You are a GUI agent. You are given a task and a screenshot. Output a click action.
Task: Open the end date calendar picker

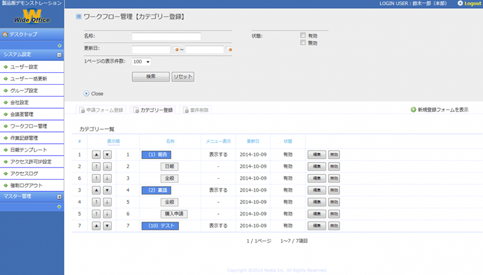pyautogui.click(x=230, y=50)
